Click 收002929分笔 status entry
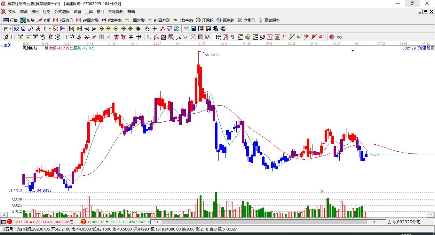This screenshot has width=435, height=235. [x=406, y=222]
